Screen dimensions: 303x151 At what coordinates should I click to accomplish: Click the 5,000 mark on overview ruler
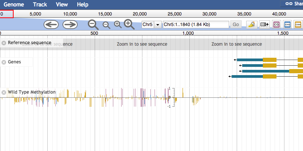pos(35,14)
